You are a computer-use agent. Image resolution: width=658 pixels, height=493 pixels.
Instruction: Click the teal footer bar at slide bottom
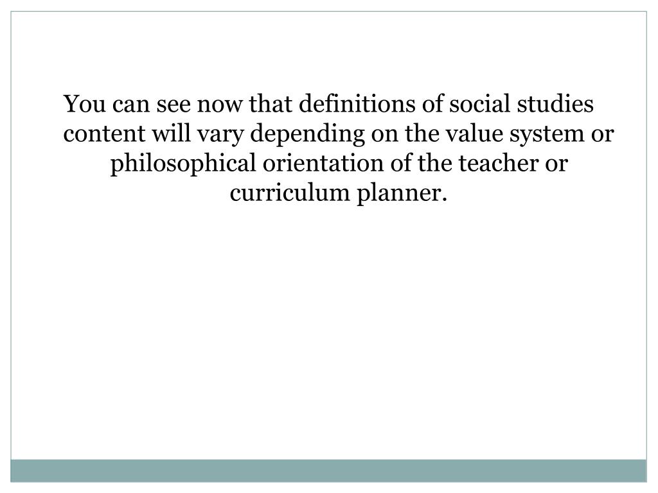(x=328, y=471)
